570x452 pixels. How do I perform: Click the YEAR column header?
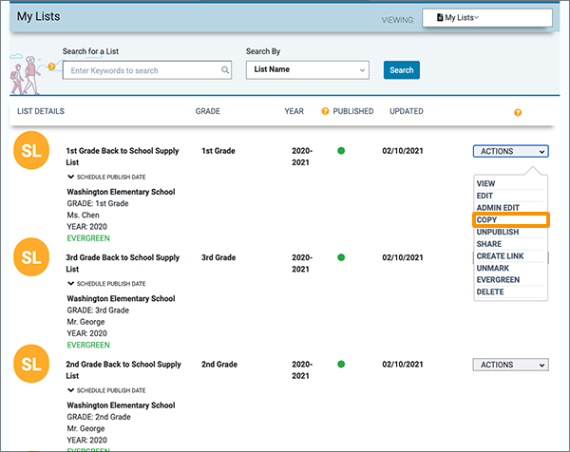[x=294, y=111]
